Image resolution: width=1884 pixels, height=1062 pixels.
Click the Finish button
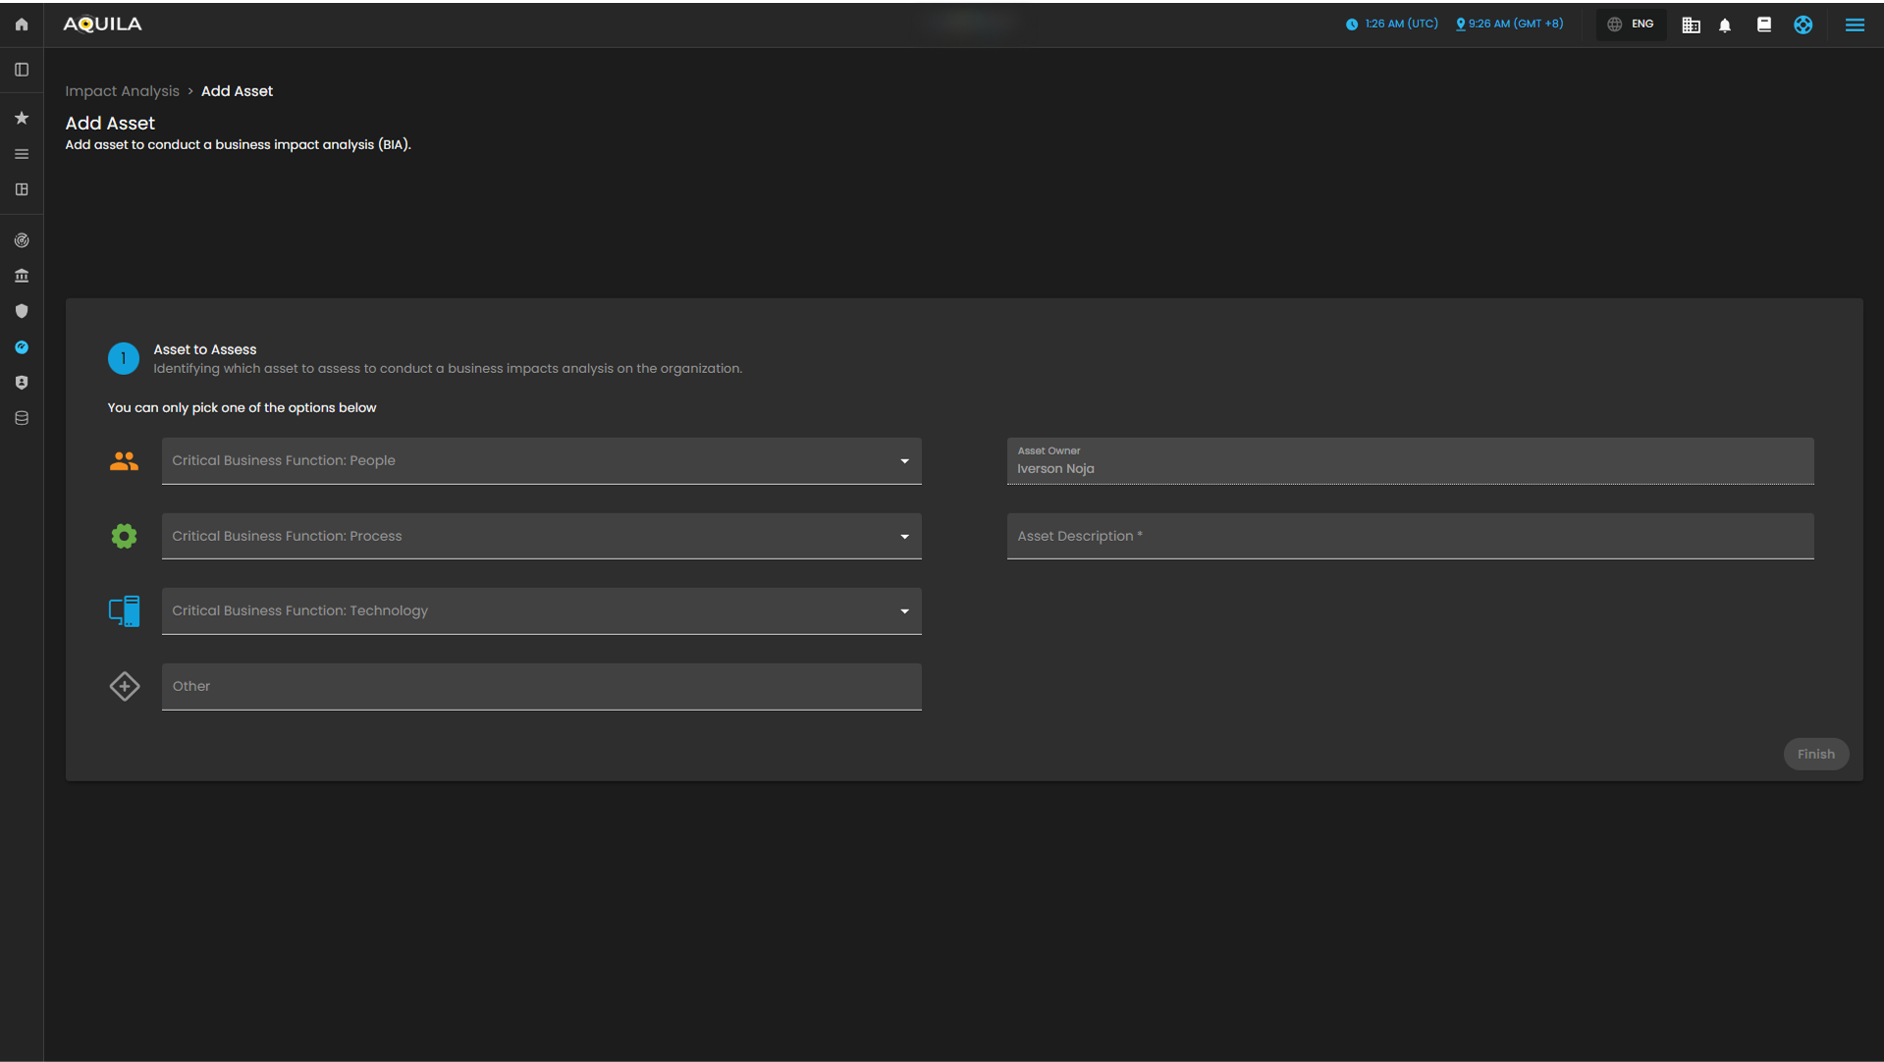[1815, 754]
